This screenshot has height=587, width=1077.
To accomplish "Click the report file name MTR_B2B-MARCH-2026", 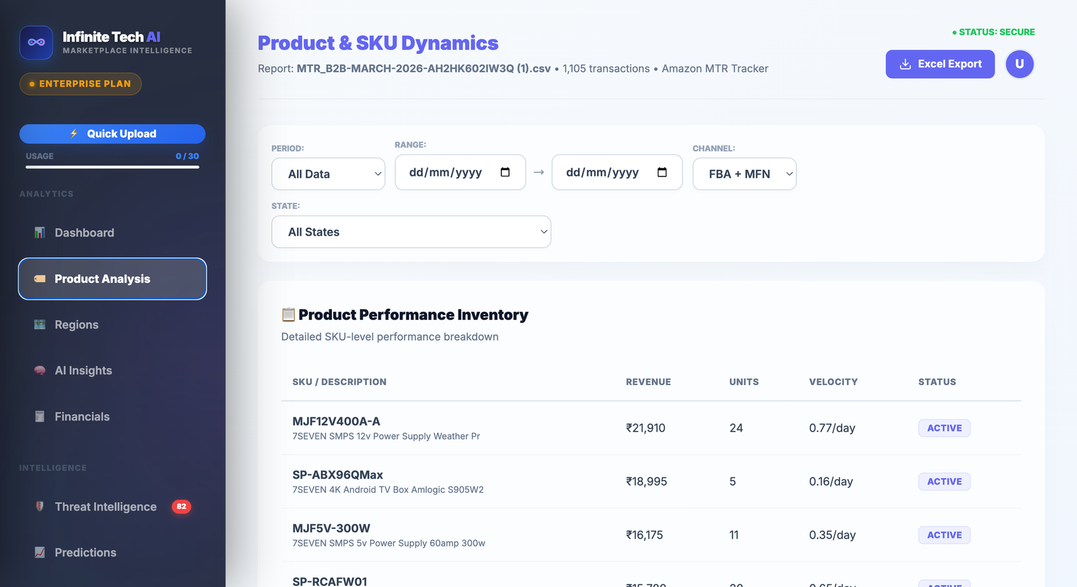I will 423,69.
